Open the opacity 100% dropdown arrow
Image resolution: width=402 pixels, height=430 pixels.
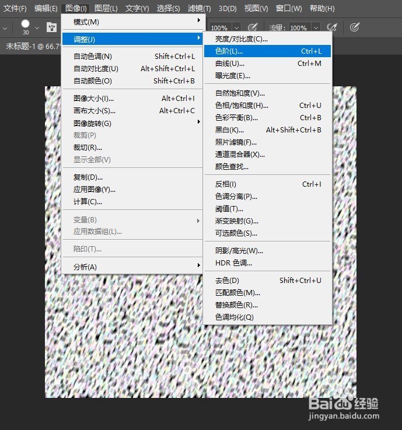pyautogui.click(x=236, y=27)
